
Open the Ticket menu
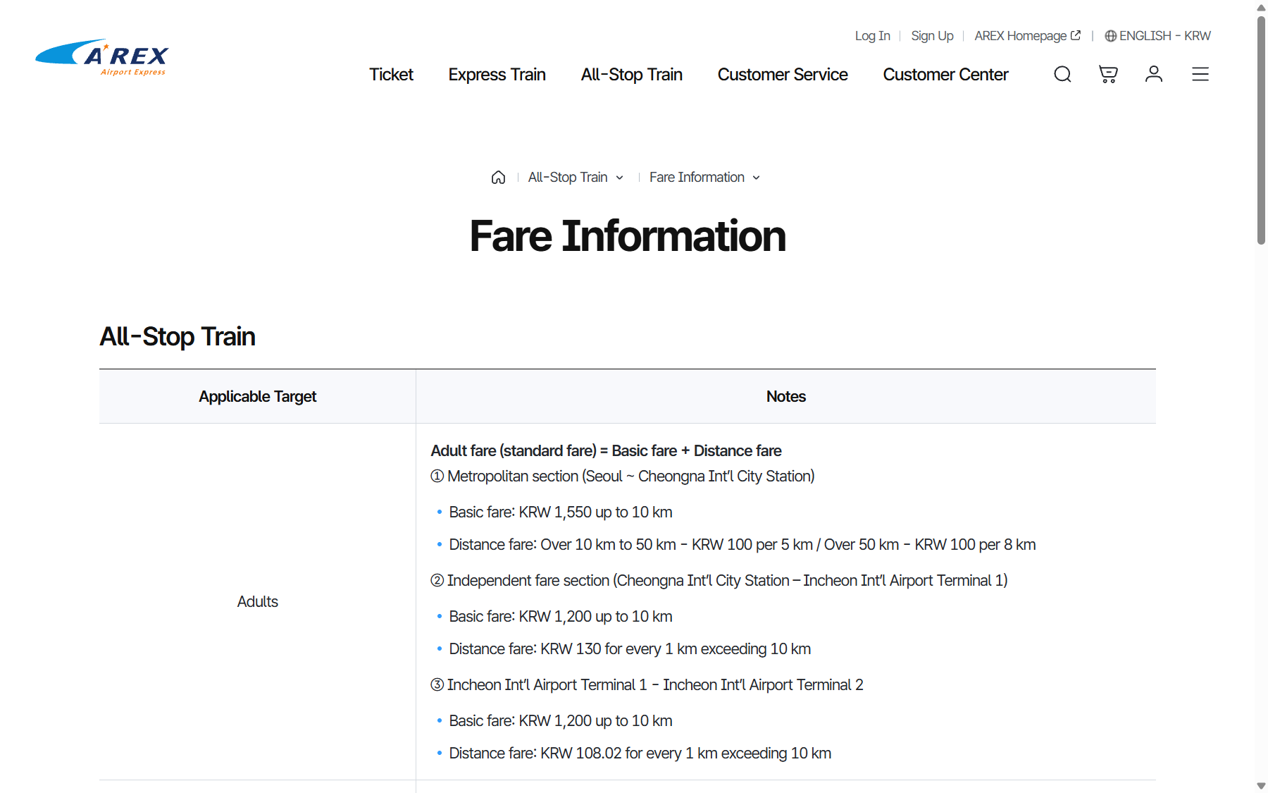(x=391, y=75)
